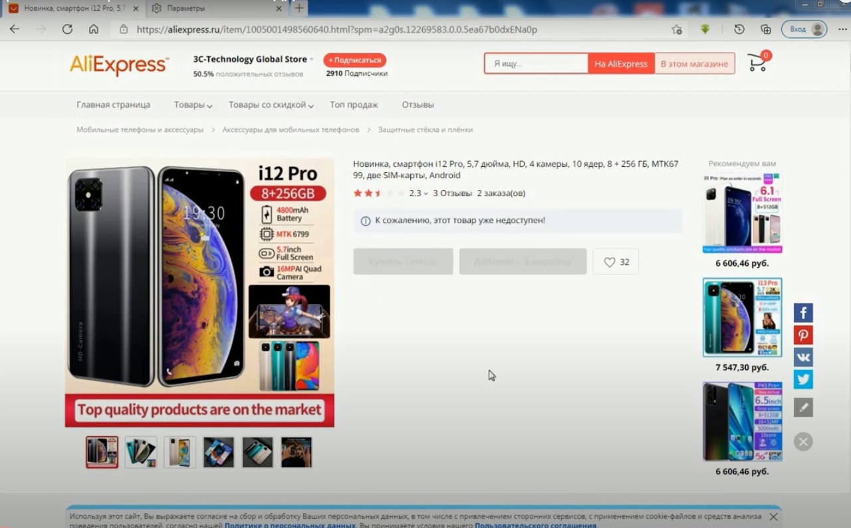Click the 2910 Подписчики subscriber count
This screenshot has width=851, height=528.
point(356,74)
